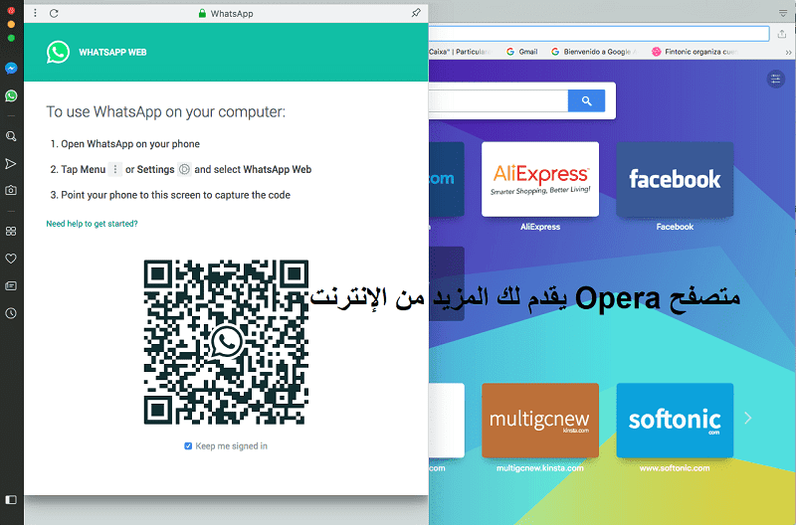The width and height of the screenshot is (796, 525).
Task: Open Instant Search in the sidebar
Action: point(11,136)
